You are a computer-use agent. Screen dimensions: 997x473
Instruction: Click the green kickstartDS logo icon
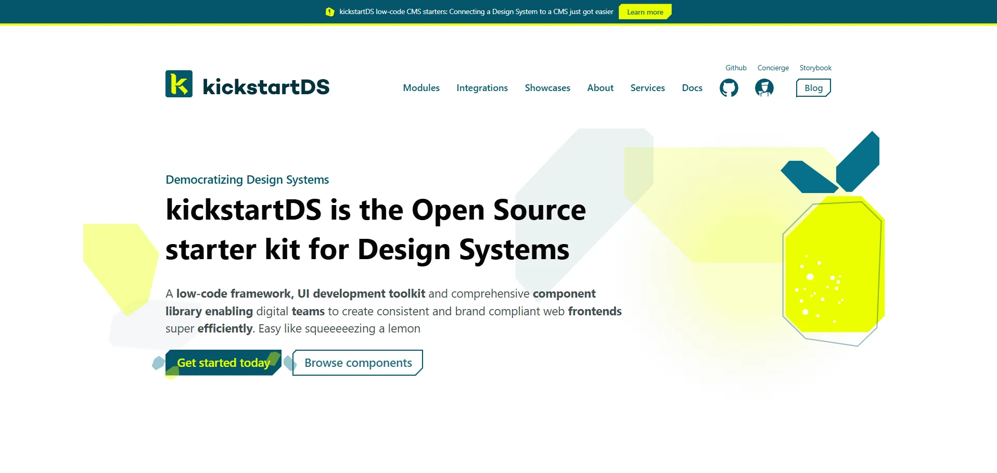(179, 84)
